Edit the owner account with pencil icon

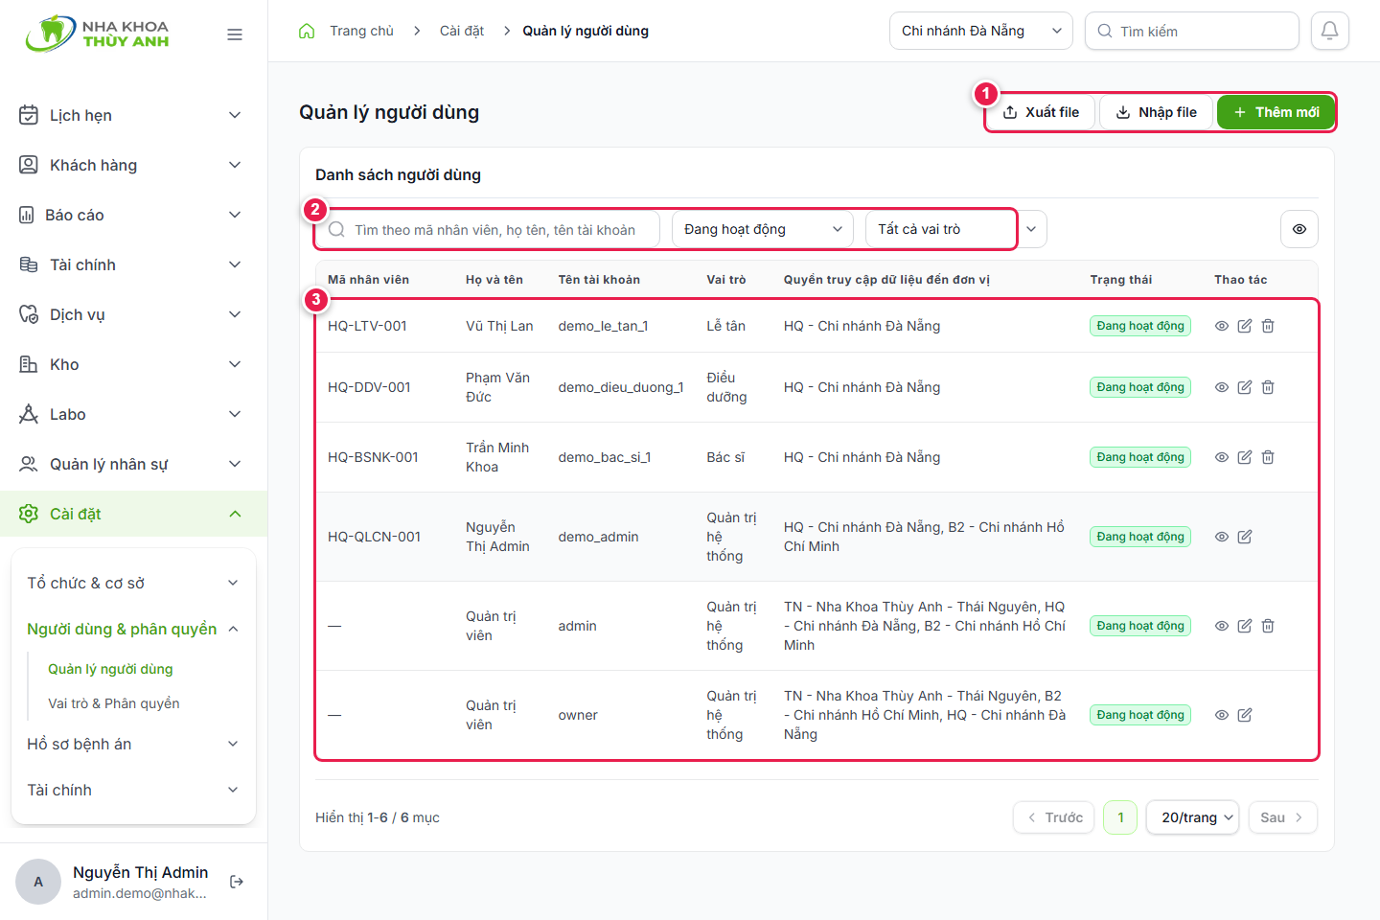(1245, 715)
